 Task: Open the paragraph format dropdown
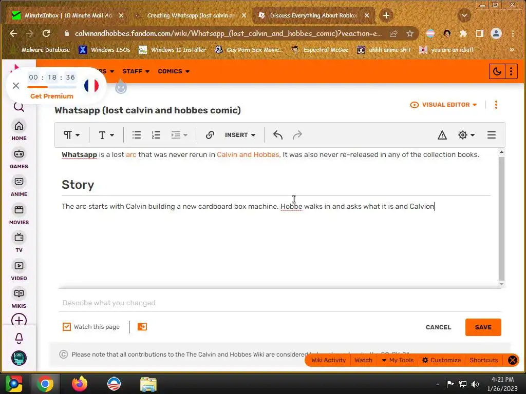[71, 135]
